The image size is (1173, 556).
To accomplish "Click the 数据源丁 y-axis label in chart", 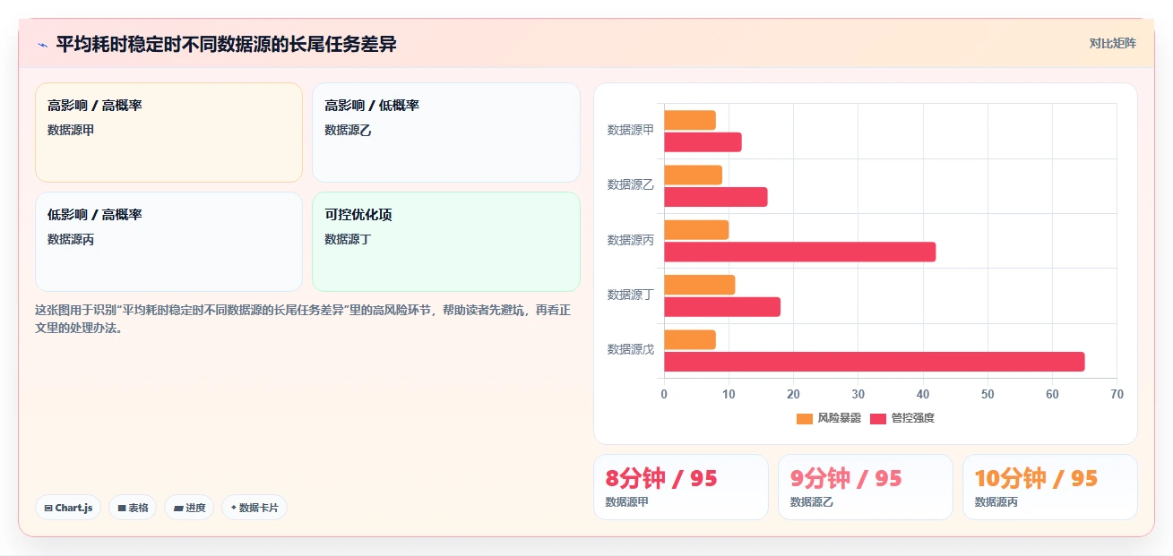I will pos(631,295).
